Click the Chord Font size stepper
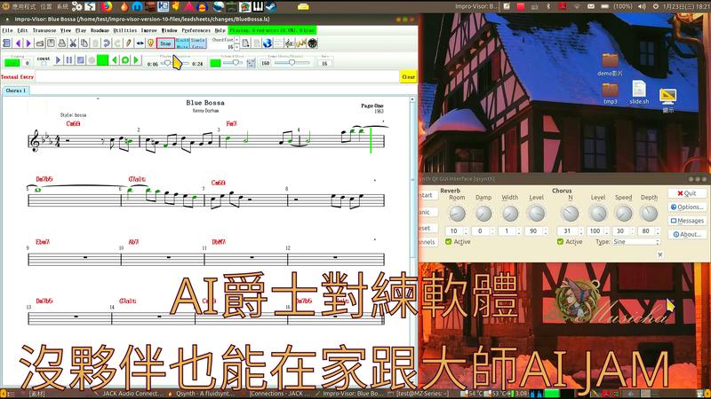 click(236, 43)
